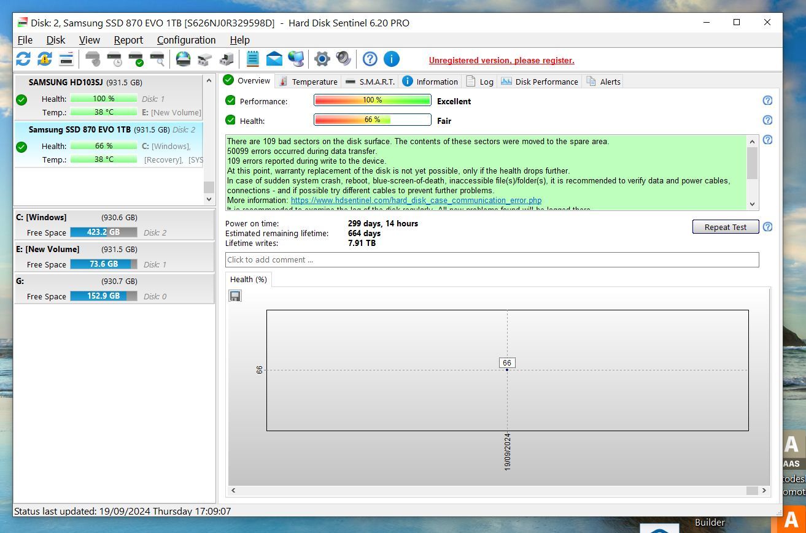Switch to the Alerts tab
Screen dimensions: 806x533
[x=603, y=82]
